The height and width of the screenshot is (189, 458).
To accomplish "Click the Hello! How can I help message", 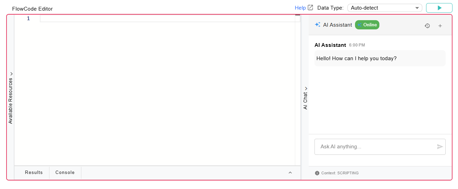I will 380,58.
